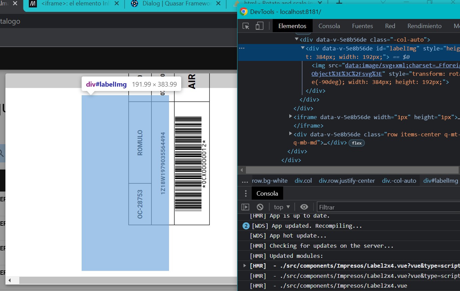This screenshot has height=291, width=460.
Task: Collapse the -col-auto div node
Action: pyautogui.click(x=297, y=40)
